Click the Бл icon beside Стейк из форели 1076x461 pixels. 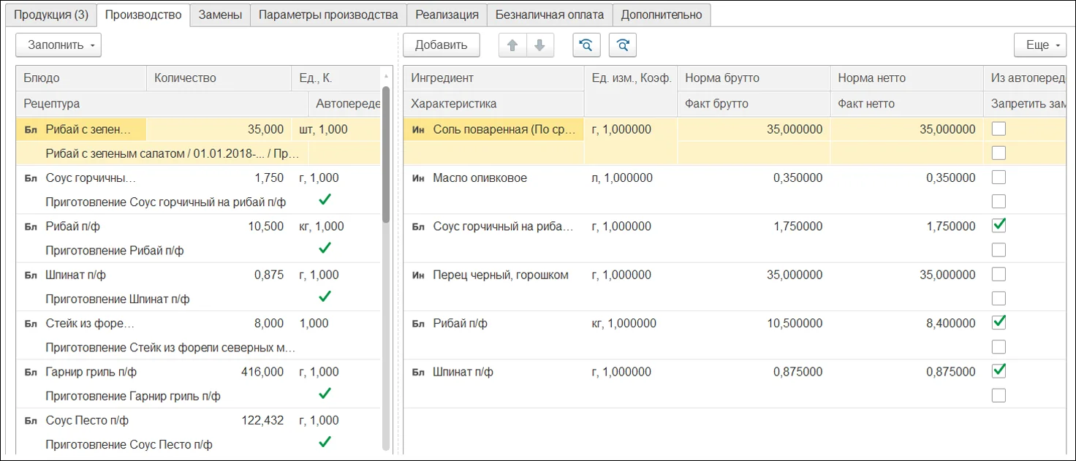31,324
